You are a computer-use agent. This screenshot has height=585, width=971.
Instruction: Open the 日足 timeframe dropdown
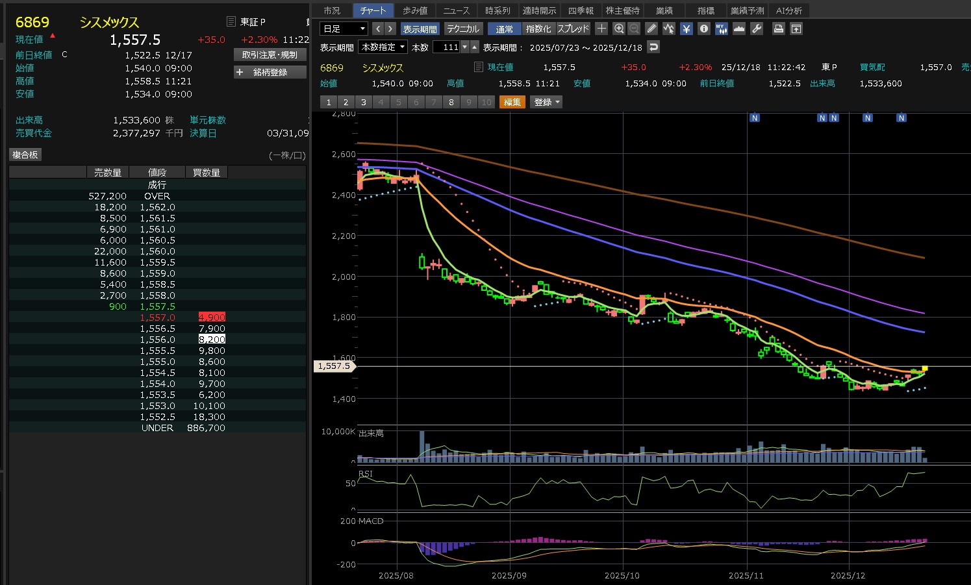click(344, 29)
